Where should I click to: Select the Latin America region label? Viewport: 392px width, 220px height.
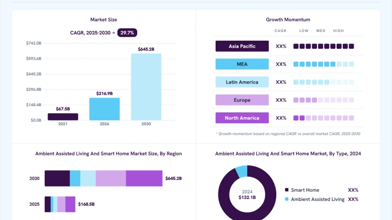(x=242, y=82)
